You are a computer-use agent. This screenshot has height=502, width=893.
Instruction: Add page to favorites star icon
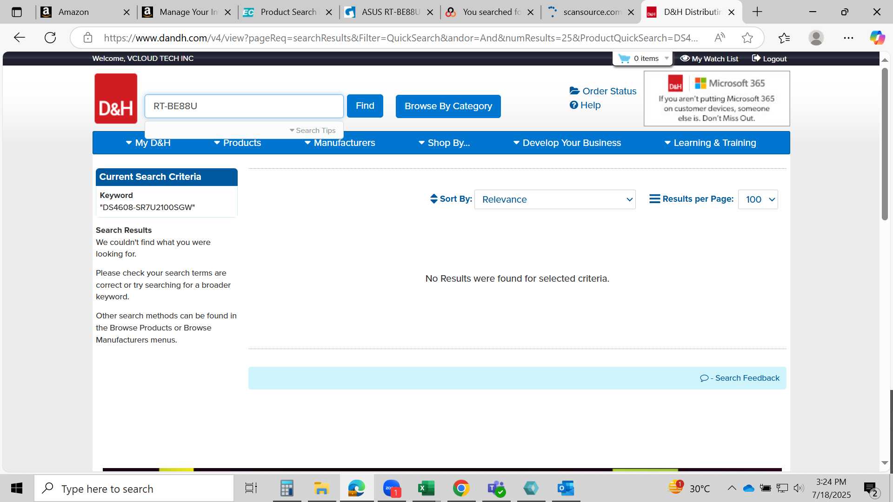[x=747, y=38]
